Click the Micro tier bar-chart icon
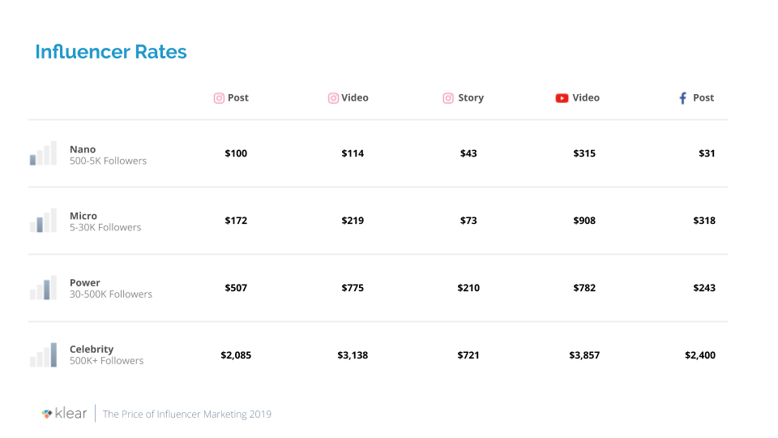Screen dimensions: 778x438 click(x=44, y=221)
